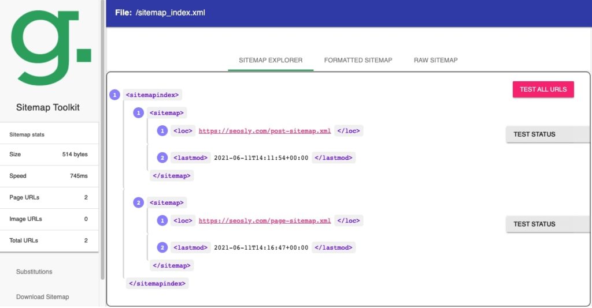Click badge beside 14:16:47 lastmod tag
This screenshot has width=592, height=308.
(x=162, y=247)
